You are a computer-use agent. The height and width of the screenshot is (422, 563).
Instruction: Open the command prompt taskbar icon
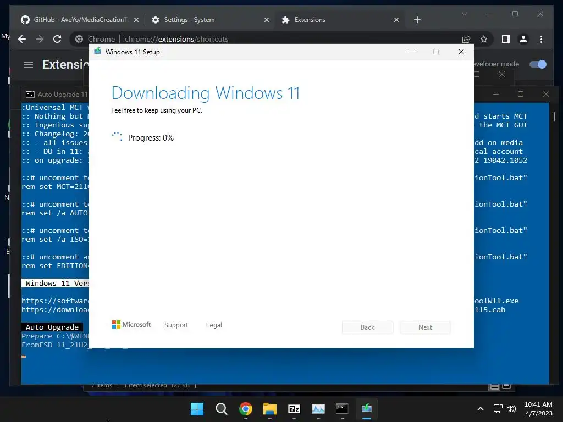pos(342,409)
